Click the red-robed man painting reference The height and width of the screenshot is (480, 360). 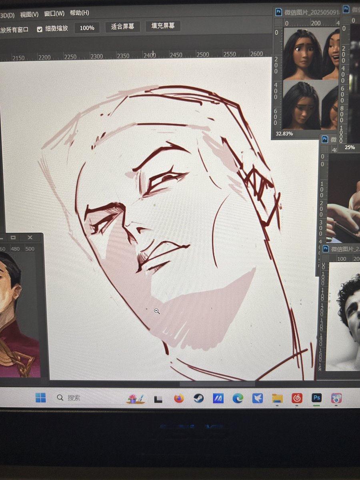(x=20, y=315)
